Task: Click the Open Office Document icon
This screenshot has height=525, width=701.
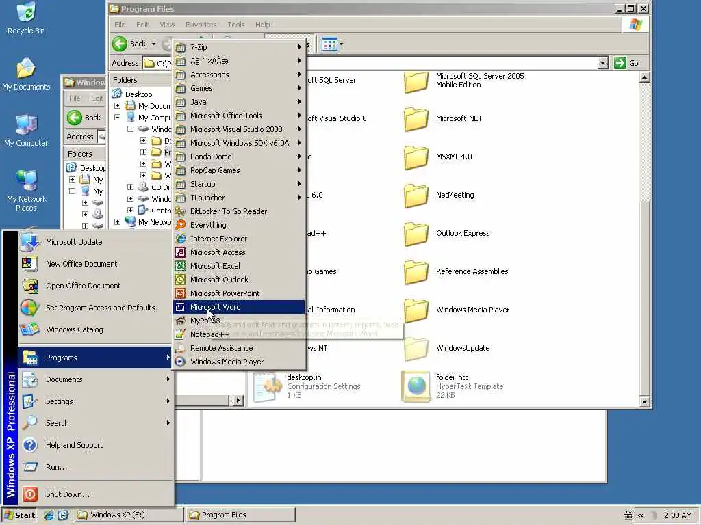Action: click(29, 286)
